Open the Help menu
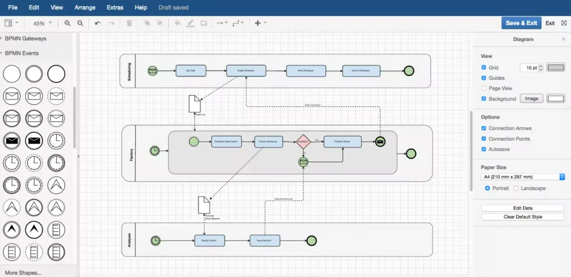The image size is (571, 277). point(141,8)
